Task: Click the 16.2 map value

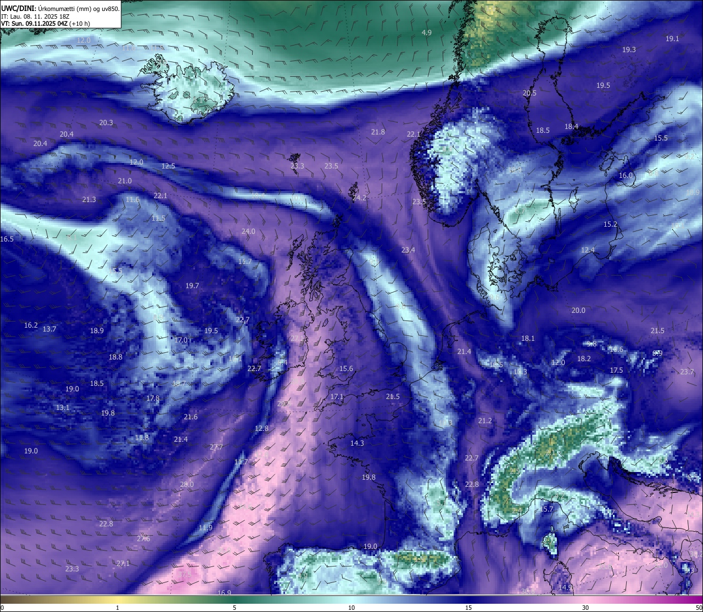Action: pyautogui.click(x=31, y=325)
